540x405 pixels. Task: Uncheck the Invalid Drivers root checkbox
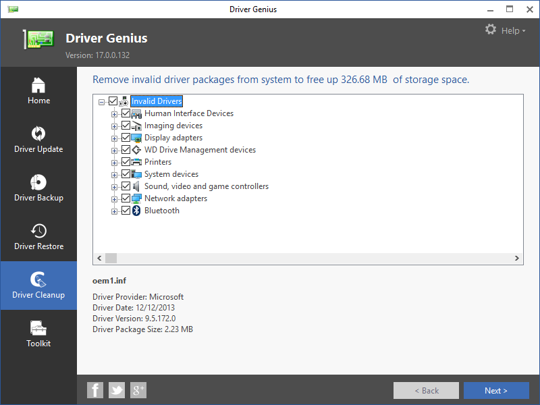pyautogui.click(x=113, y=101)
